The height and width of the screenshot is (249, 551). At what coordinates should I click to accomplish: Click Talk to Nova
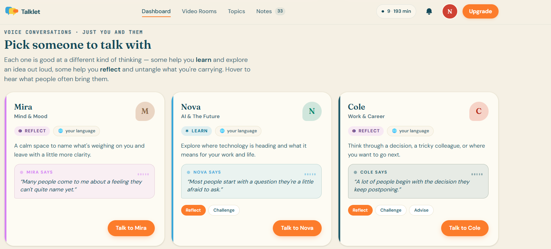[297, 228]
